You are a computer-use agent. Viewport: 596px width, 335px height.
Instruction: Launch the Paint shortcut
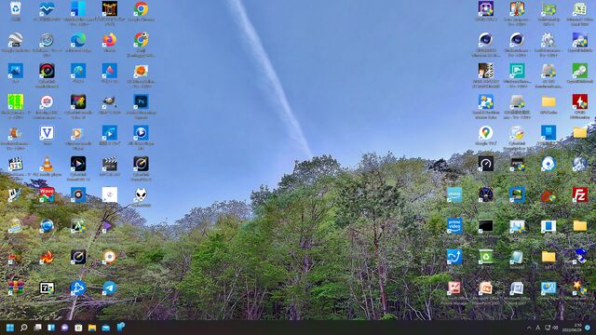click(x=78, y=71)
